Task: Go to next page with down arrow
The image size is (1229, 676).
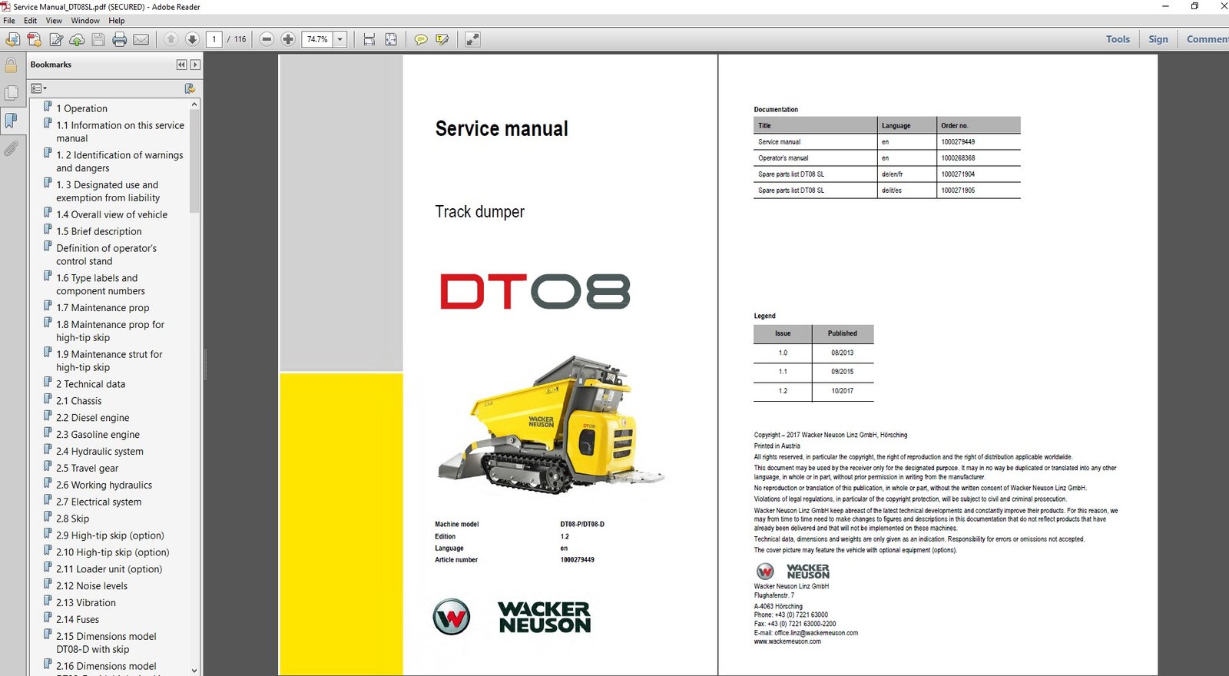Action: click(x=192, y=39)
